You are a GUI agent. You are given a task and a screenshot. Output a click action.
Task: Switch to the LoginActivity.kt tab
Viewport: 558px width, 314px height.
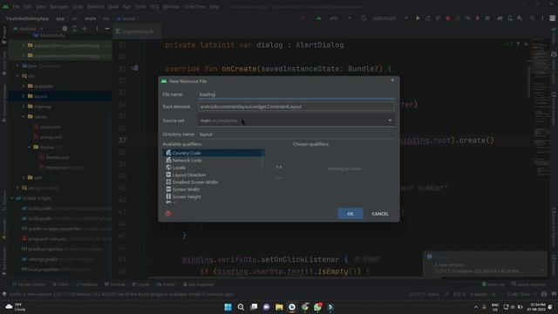click(x=137, y=31)
